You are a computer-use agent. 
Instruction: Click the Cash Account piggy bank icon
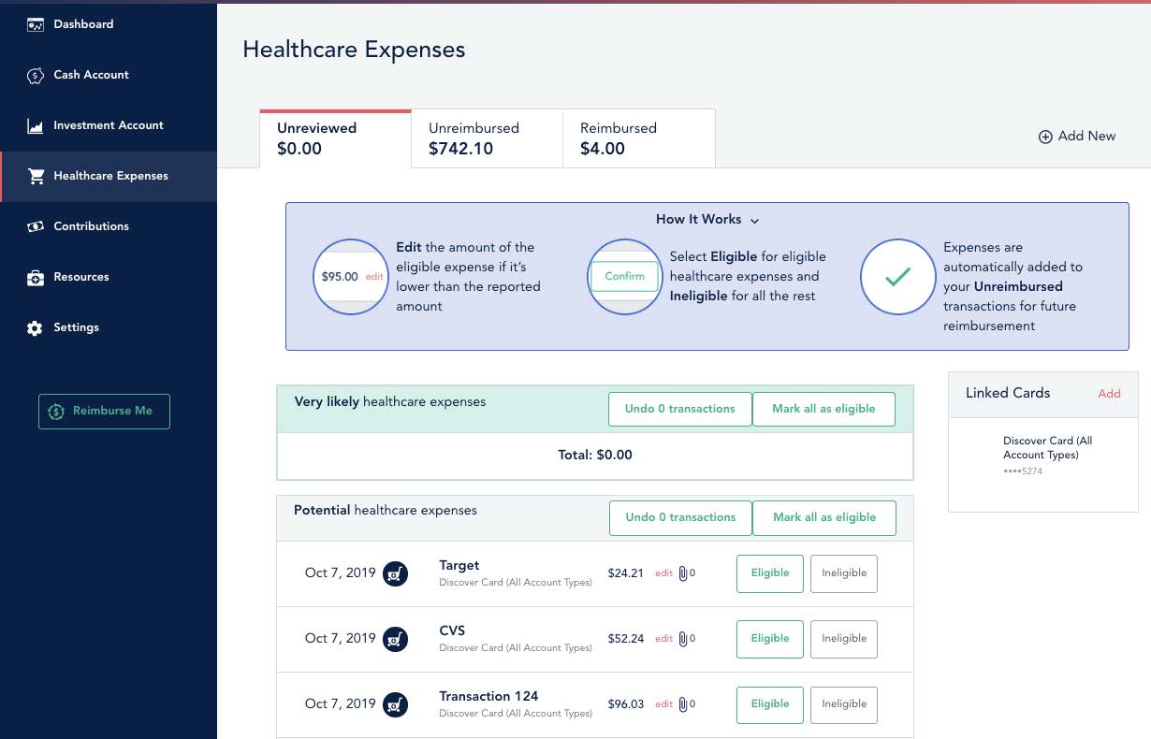(x=35, y=76)
